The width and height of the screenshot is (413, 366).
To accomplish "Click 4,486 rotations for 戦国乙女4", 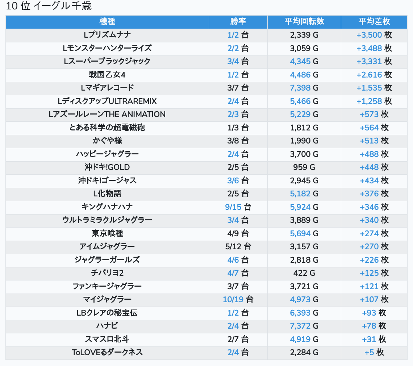I will (x=300, y=75).
